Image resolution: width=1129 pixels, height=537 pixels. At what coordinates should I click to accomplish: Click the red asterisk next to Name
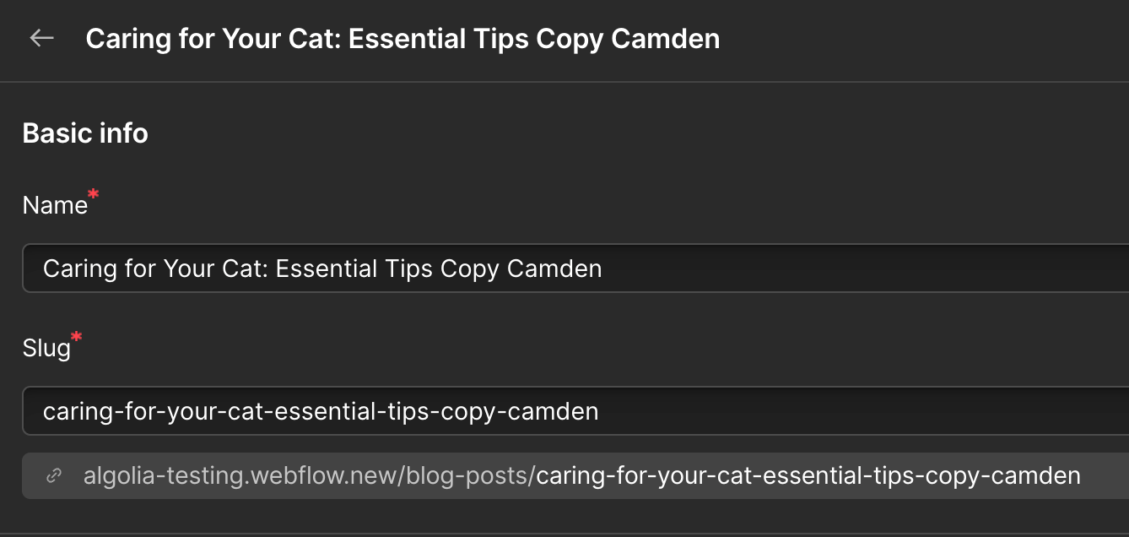coord(94,196)
